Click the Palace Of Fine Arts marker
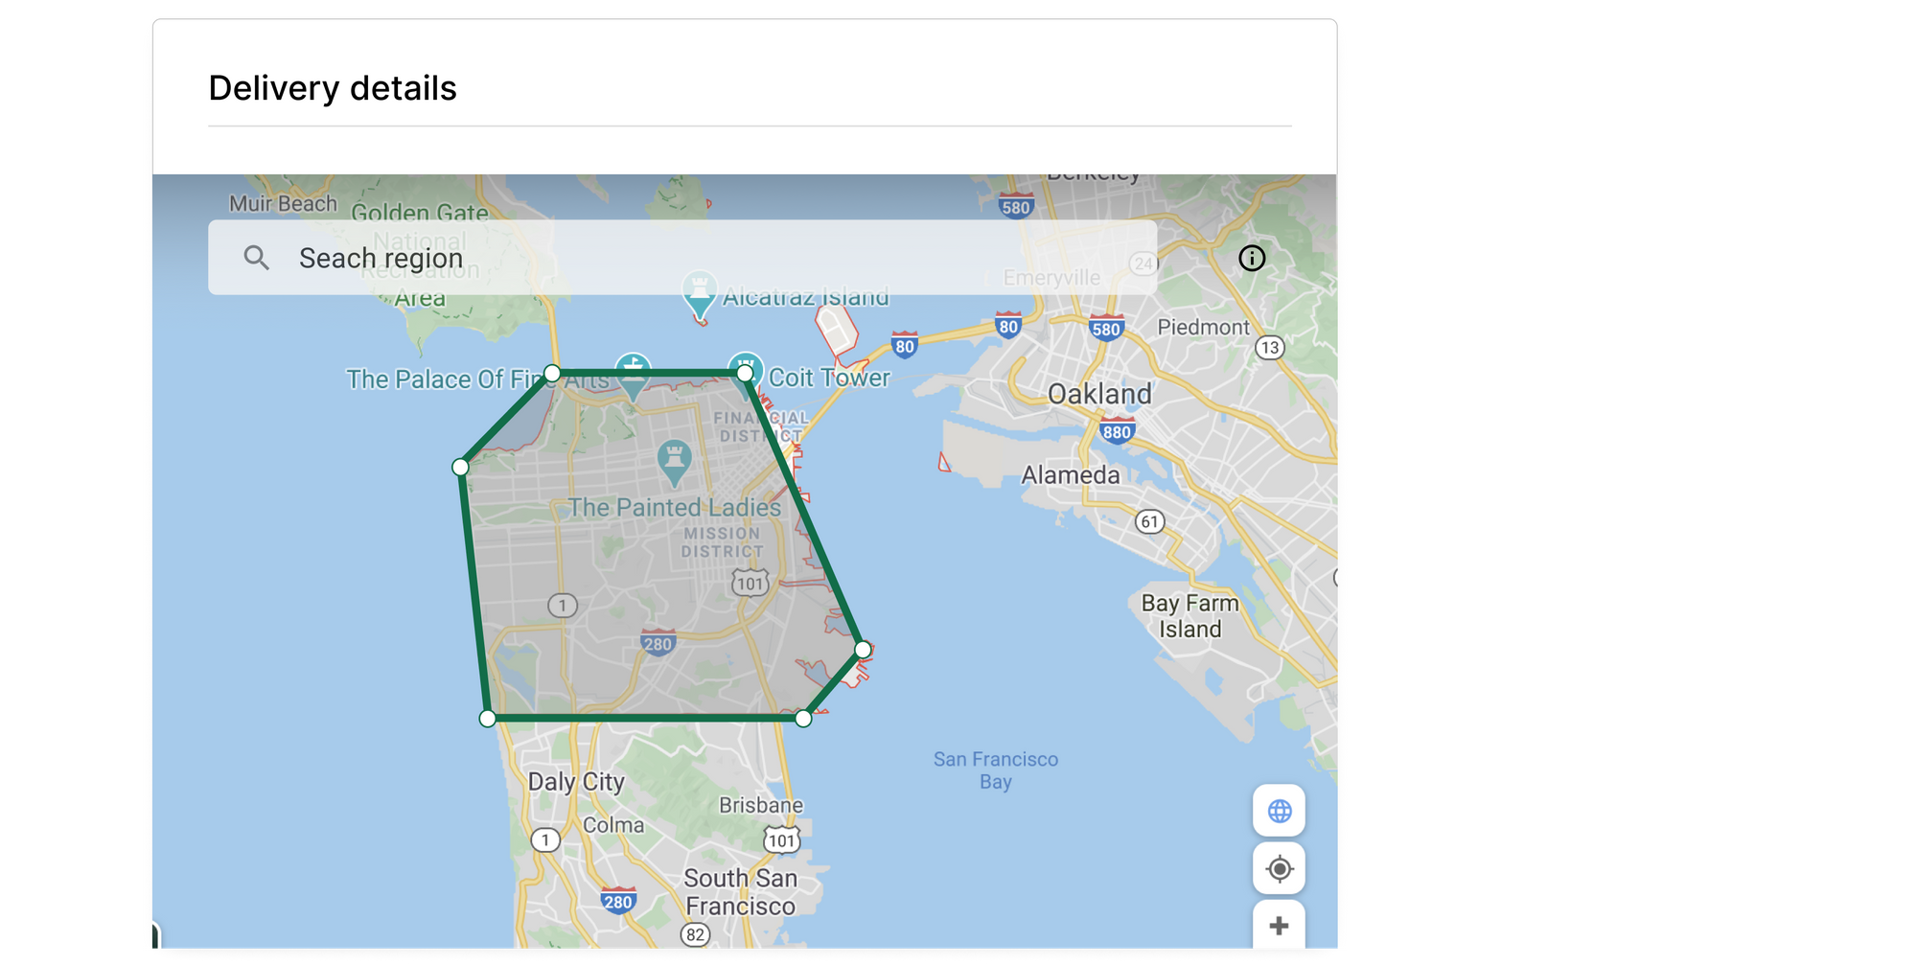 coord(633,374)
